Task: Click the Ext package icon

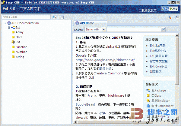Action: pos(13,28)
